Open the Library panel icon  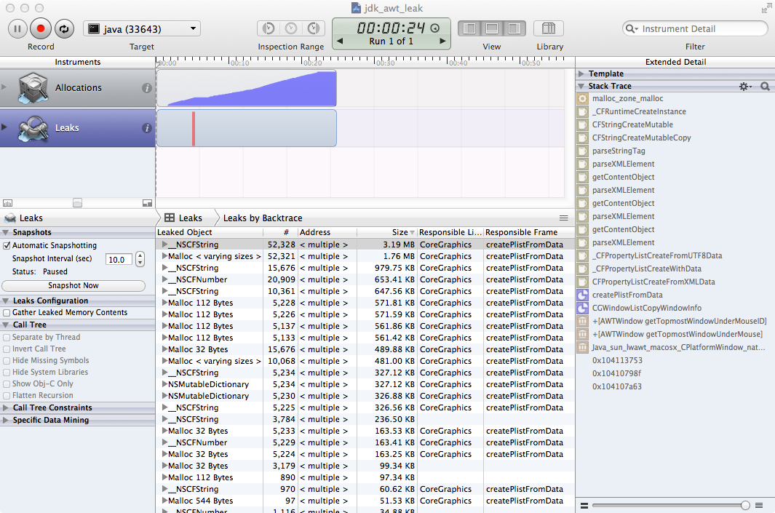tap(549, 29)
